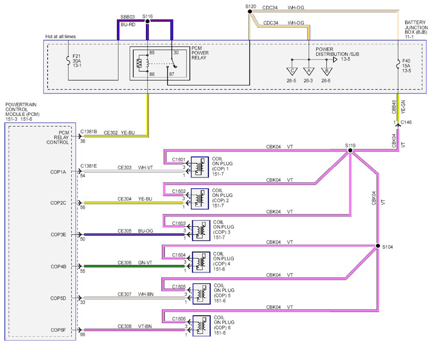Click the "POWERTRAIN CONTROL MODULE (PCM)" title
This screenshot has width=432, height=345.
(23, 109)
